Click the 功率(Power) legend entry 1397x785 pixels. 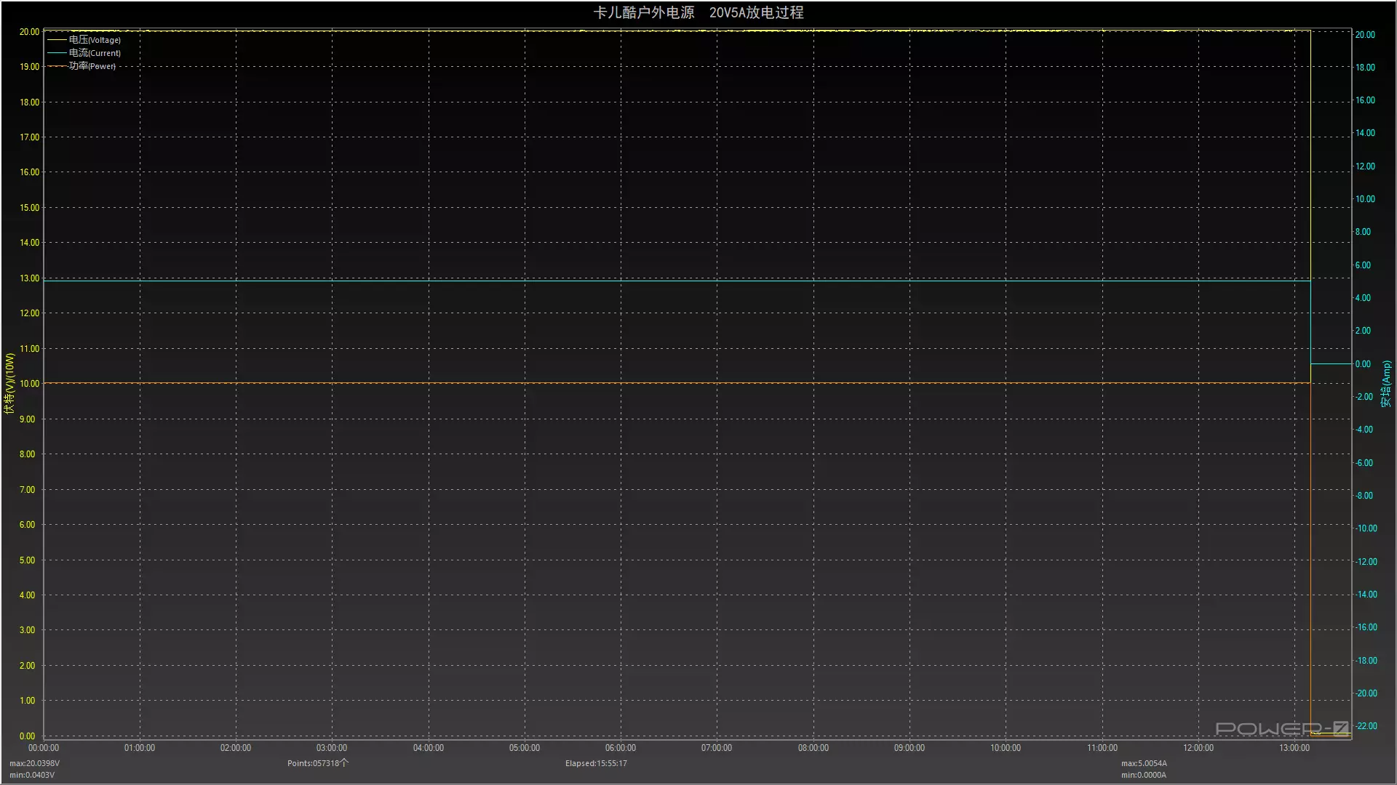tap(81, 66)
